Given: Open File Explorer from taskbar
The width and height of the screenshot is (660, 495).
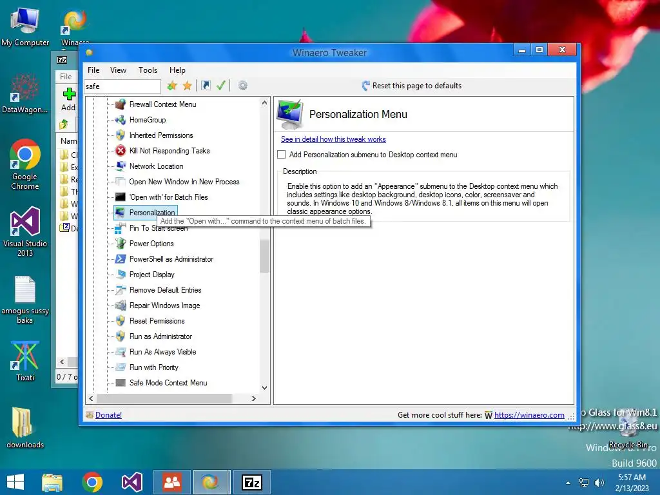Looking at the screenshot, I should click(52, 482).
